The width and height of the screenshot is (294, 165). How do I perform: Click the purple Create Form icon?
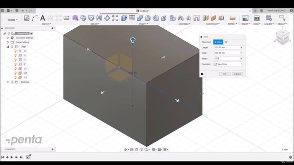(75, 18)
